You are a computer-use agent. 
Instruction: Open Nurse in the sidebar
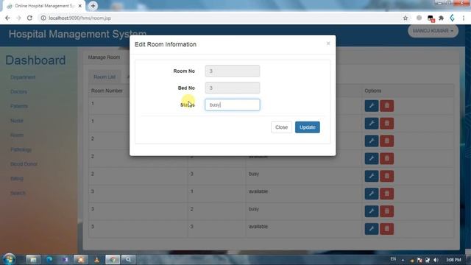coord(16,121)
